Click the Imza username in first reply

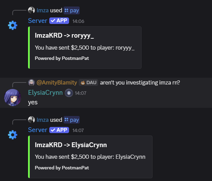click(x=42, y=10)
